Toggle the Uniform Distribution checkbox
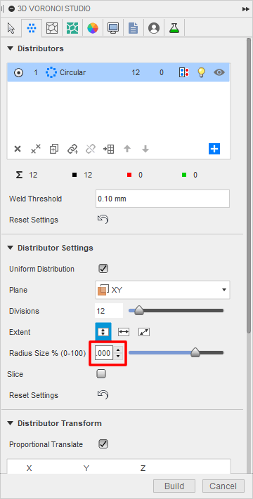This screenshot has width=253, height=499. (x=103, y=269)
